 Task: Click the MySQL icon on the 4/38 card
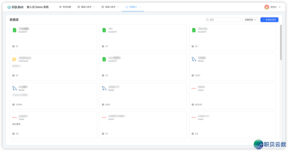coord(104,88)
